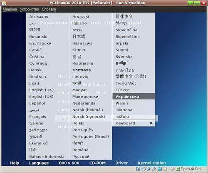
Task: Open the Устройства menu
Action: click(29, 9)
